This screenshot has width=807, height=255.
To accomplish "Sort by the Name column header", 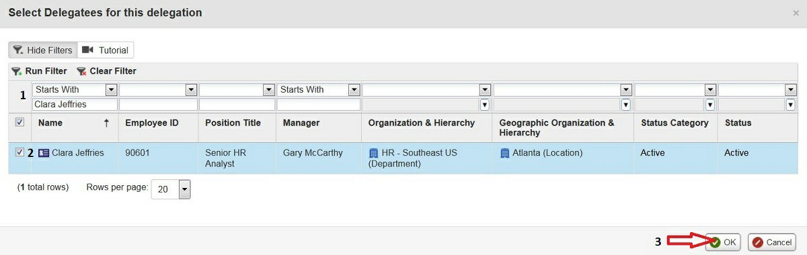I will point(50,123).
